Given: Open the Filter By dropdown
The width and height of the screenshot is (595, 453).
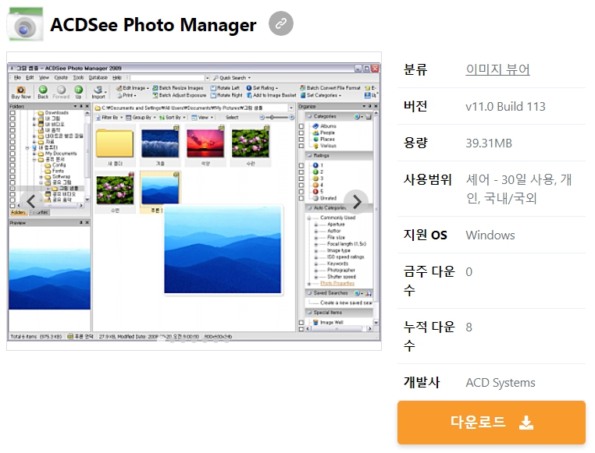Looking at the screenshot, I should coord(109,118).
